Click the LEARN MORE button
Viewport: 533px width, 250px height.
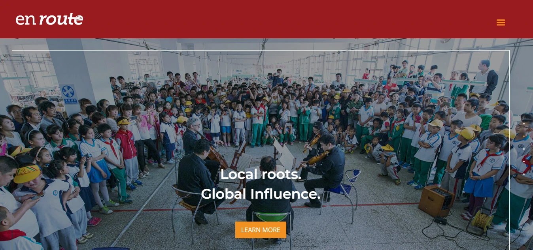coord(261,230)
